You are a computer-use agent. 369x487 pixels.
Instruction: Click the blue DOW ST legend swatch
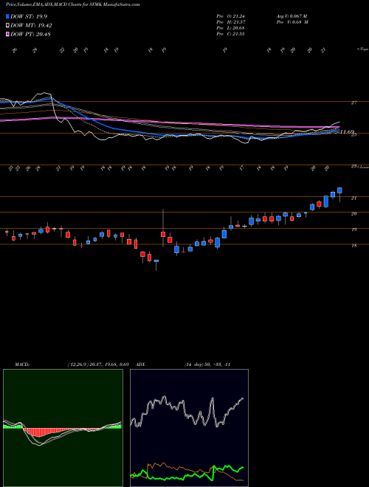[8, 16]
